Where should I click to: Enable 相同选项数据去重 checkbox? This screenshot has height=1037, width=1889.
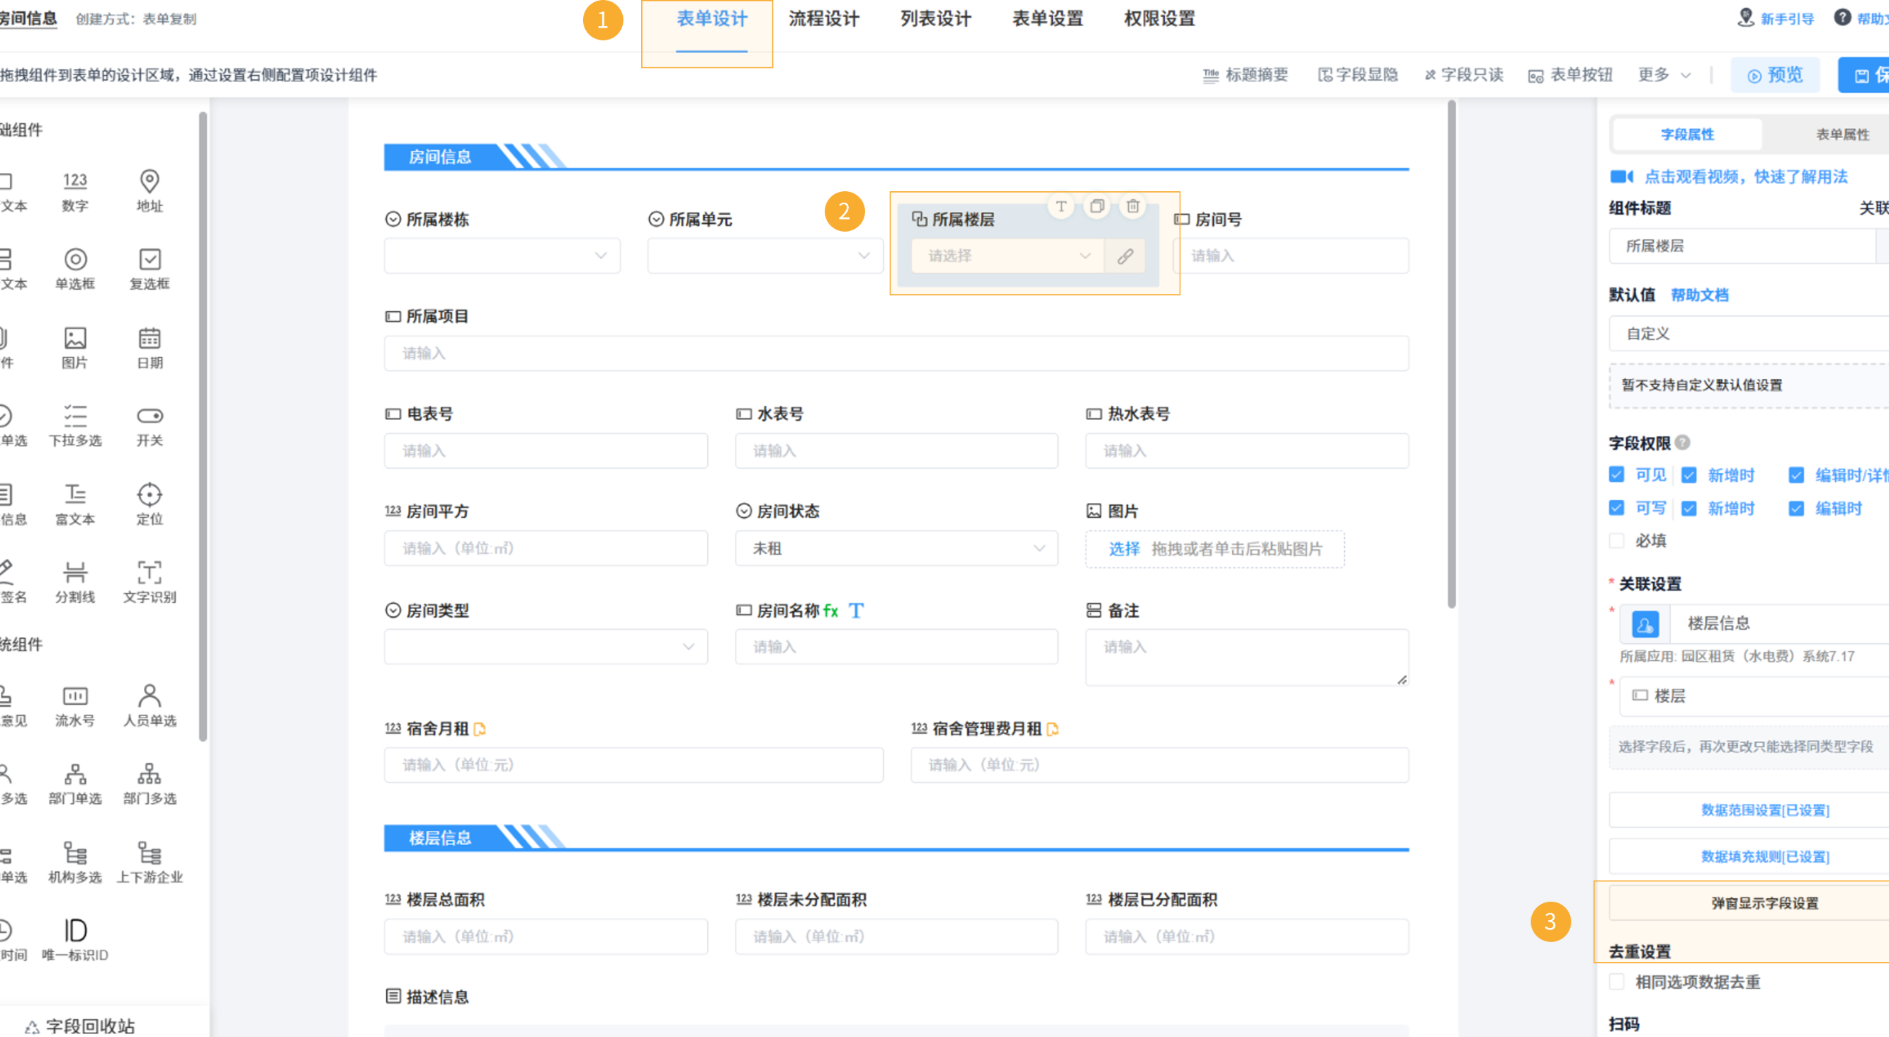click(1616, 981)
